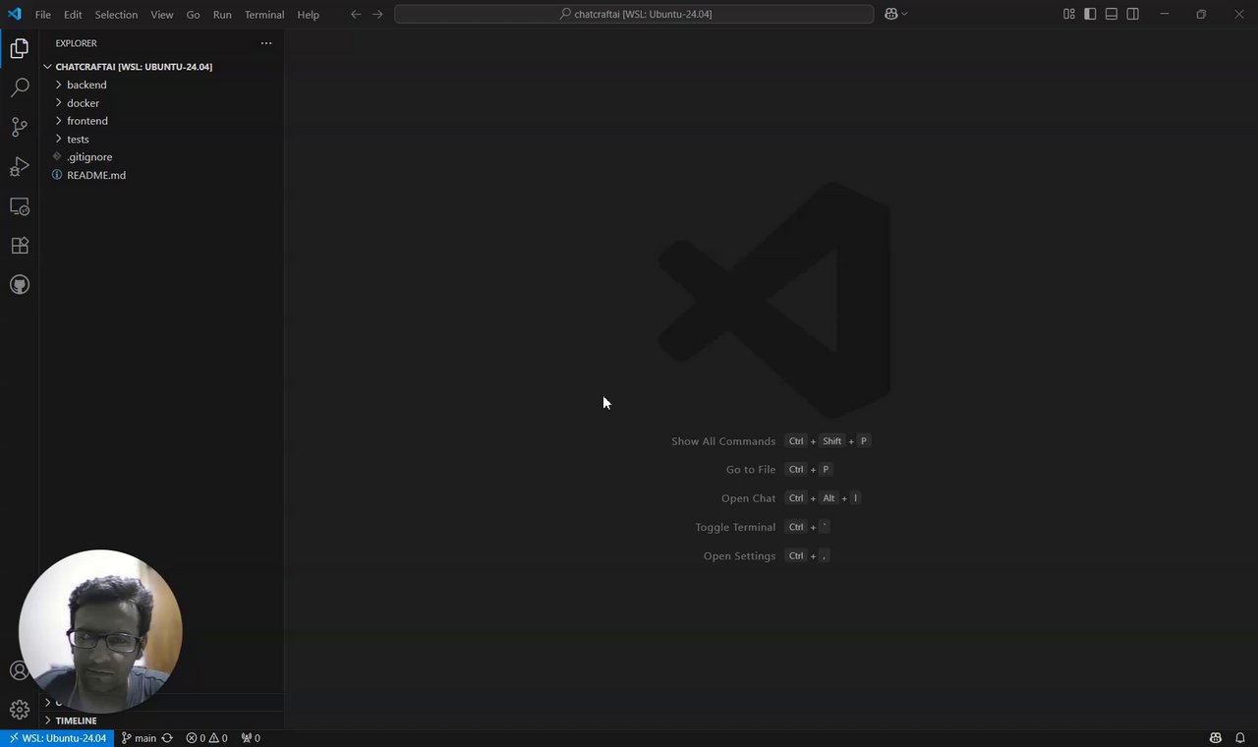This screenshot has width=1258, height=747.
Task: Click the Show All Commands hint
Action: click(x=723, y=441)
